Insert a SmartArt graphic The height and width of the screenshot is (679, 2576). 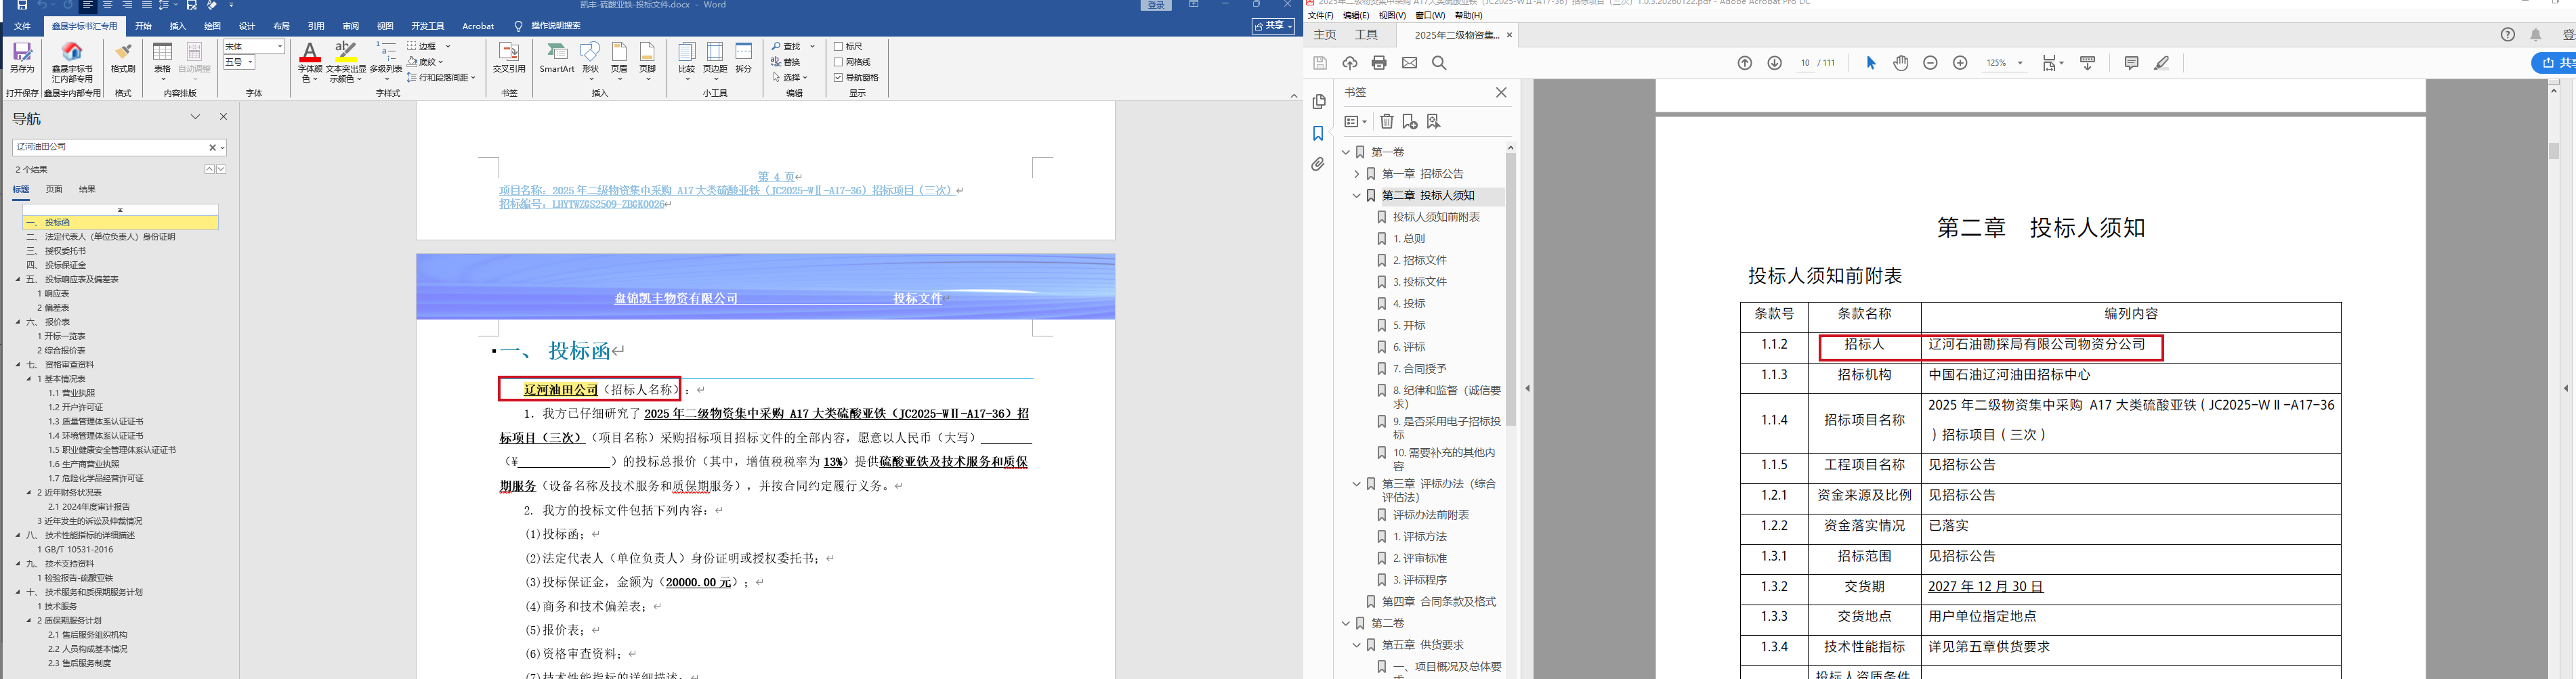[557, 58]
